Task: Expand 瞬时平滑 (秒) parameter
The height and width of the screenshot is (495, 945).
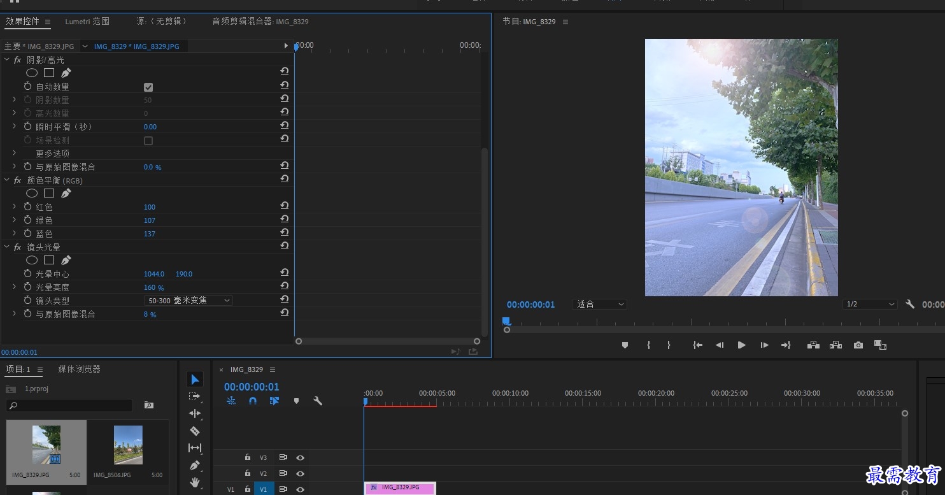Action: (x=15, y=127)
